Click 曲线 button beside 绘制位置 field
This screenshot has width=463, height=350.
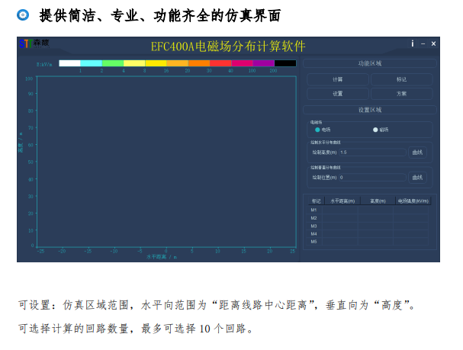(417, 178)
